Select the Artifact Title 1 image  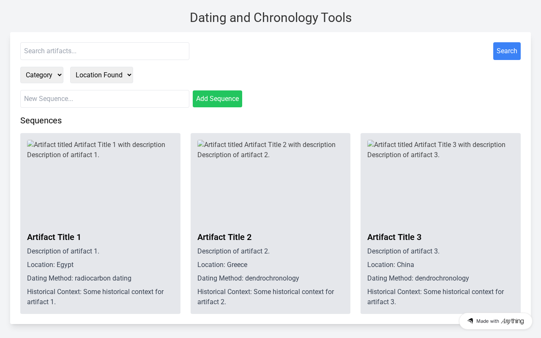pos(100,182)
